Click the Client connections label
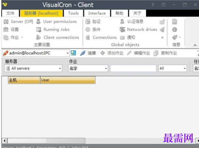Viewport: 199px width, 148px height. [x=61, y=37]
